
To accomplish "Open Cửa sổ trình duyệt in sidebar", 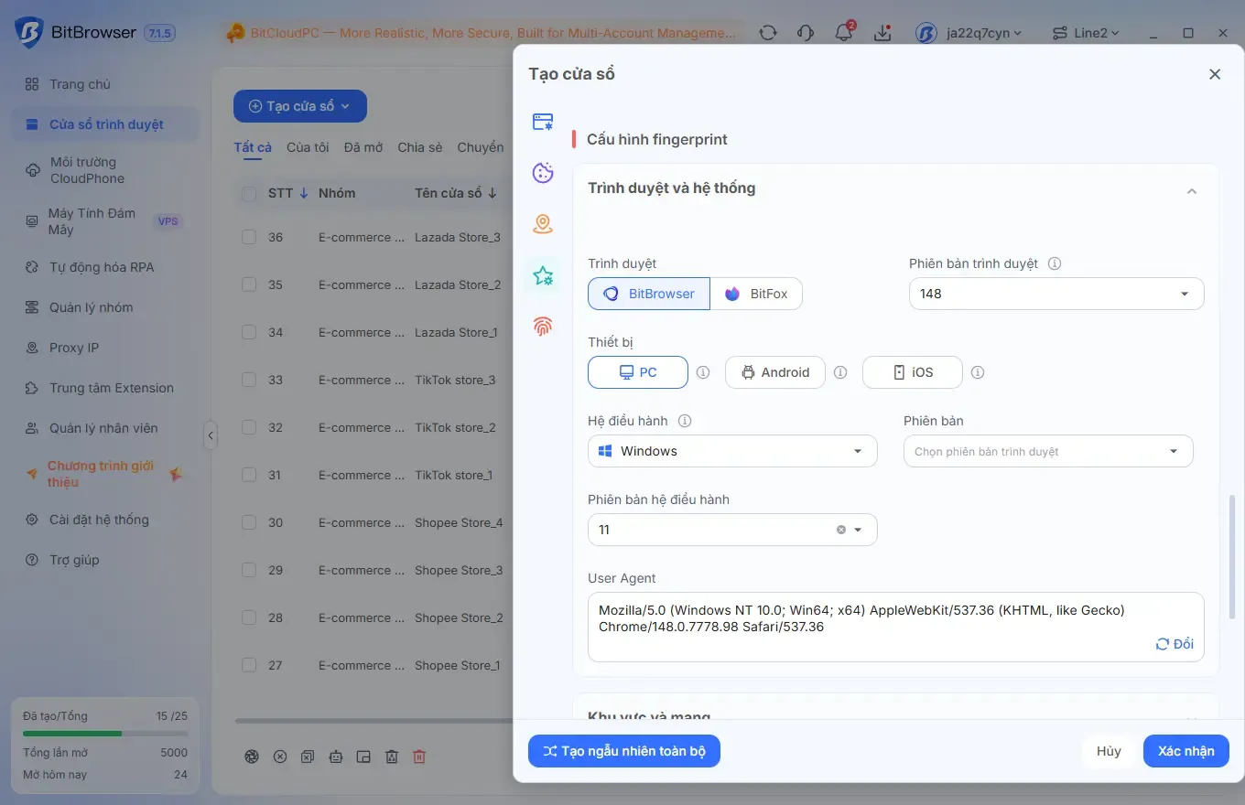I will click(104, 124).
